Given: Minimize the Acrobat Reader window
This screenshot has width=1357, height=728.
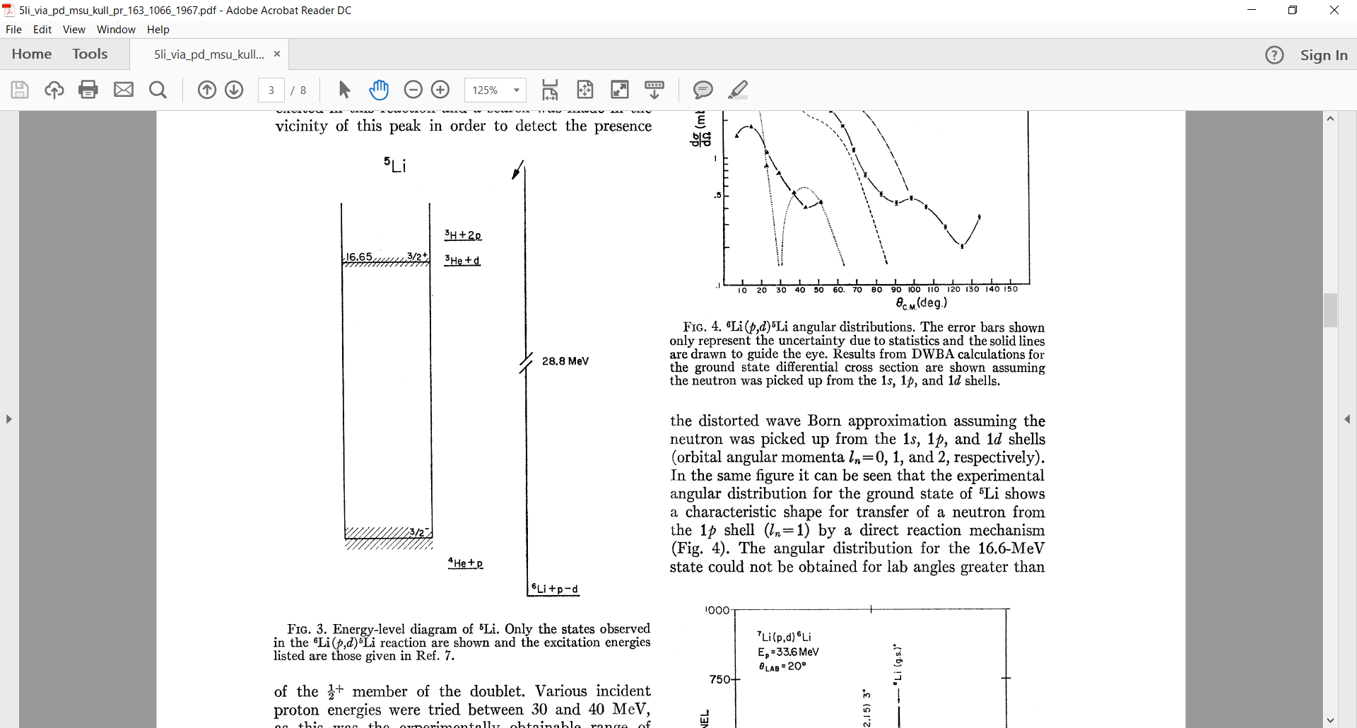Looking at the screenshot, I should 1252,10.
